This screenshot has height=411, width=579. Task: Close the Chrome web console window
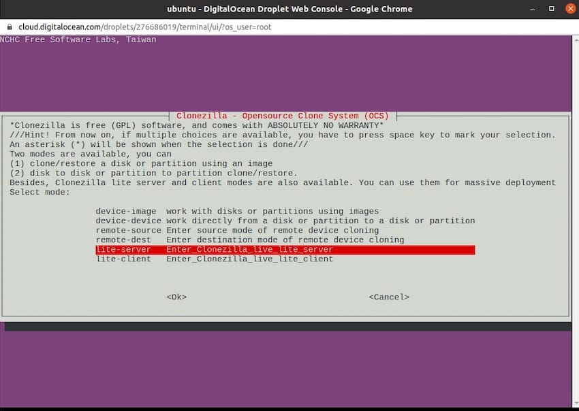571,9
